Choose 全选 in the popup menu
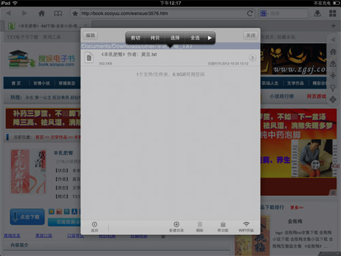 click(195, 38)
